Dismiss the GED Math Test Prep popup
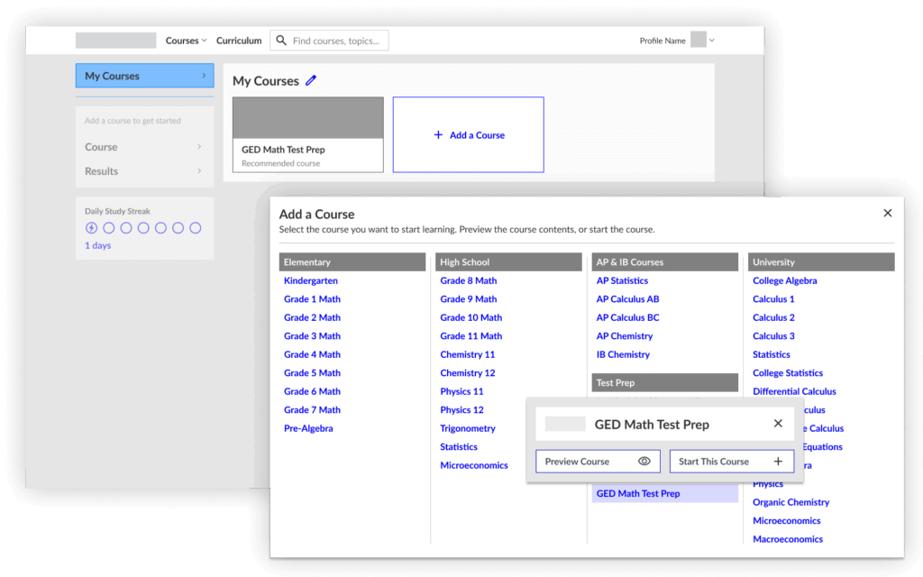The height and width of the screenshot is (577, 923). 778,424
